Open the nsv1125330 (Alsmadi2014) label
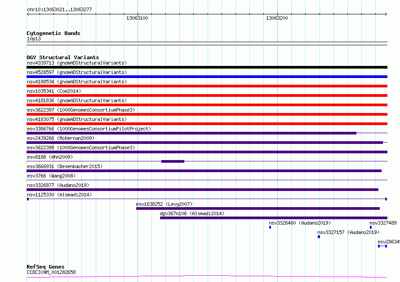The width and height of the screenshot is (400, 282). tap(59, 195)
